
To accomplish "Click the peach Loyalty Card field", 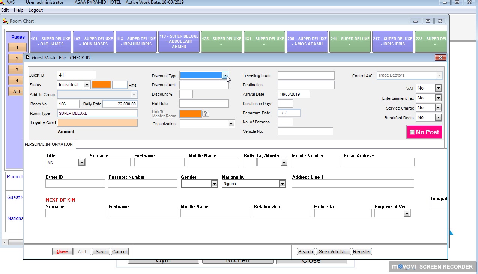I will [x=98, y=123].
